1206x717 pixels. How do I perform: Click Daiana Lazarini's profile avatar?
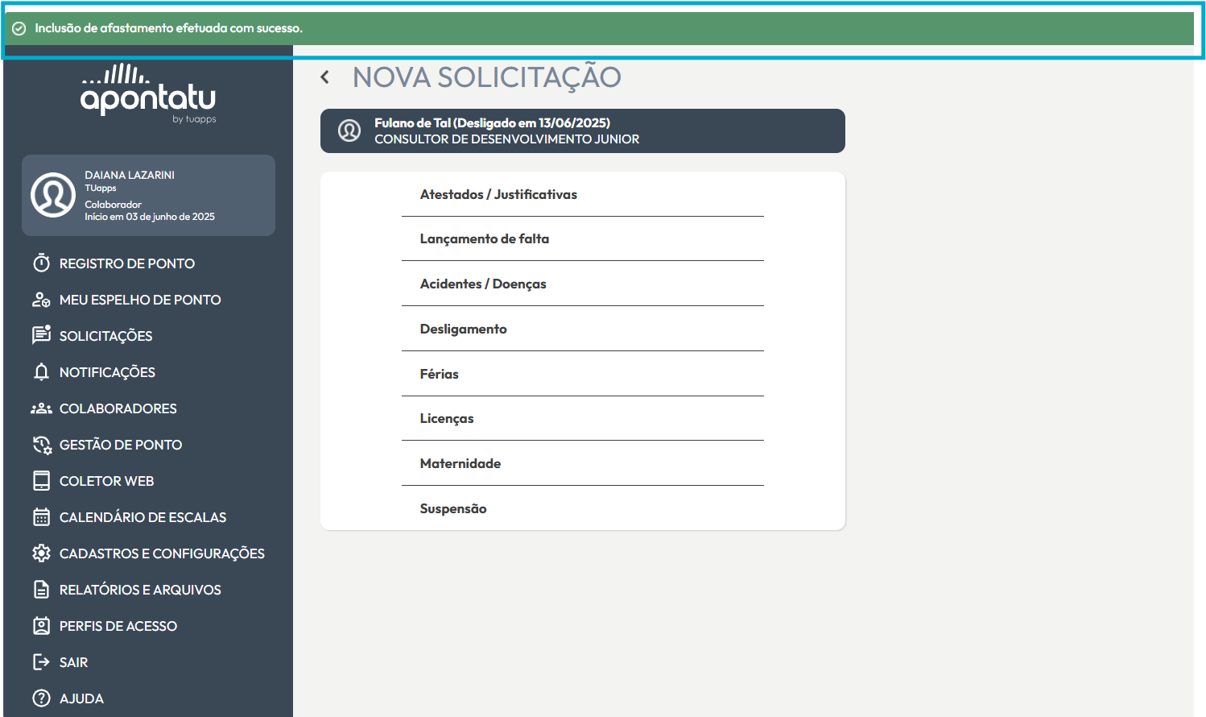point(53,195)
